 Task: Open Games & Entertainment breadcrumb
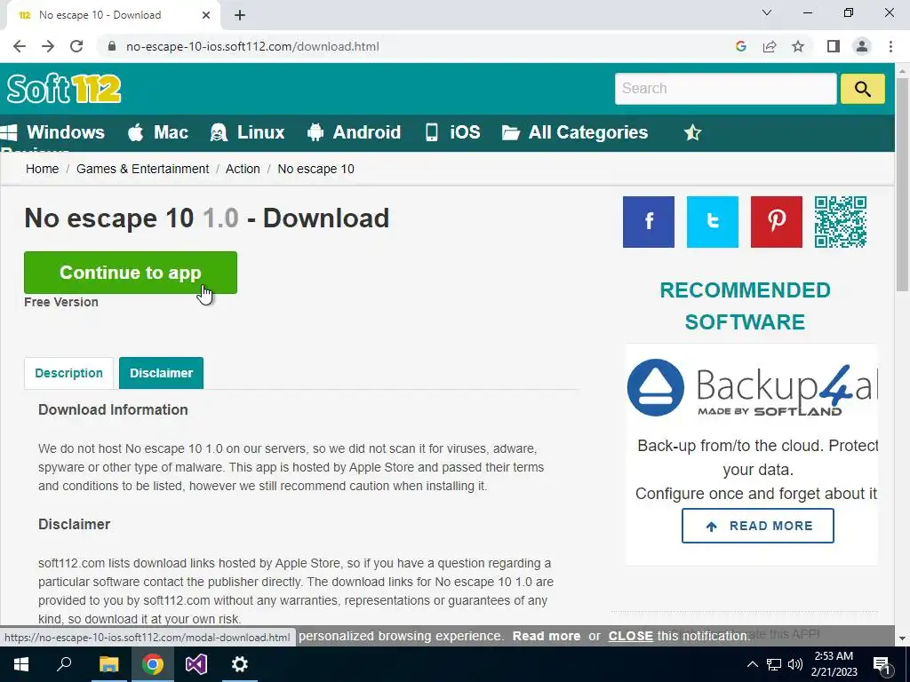pos(143,169)
